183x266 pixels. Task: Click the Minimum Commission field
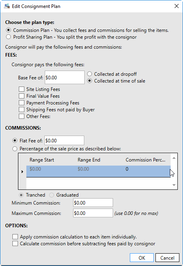tap(93, 203)
